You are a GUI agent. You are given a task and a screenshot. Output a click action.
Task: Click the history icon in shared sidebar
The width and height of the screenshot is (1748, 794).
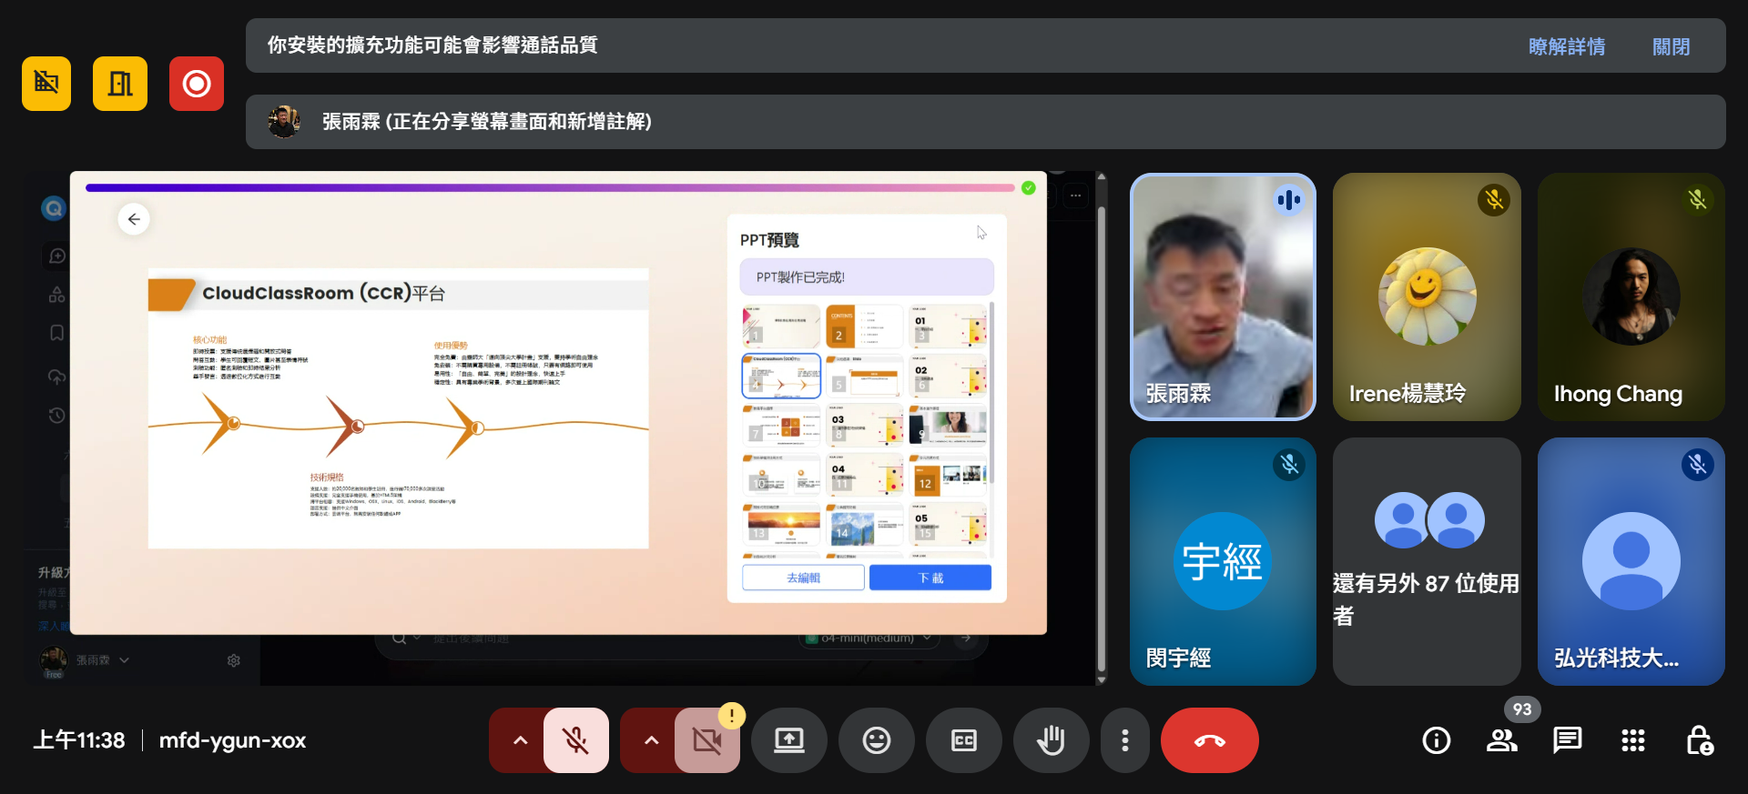click(56, 416)
